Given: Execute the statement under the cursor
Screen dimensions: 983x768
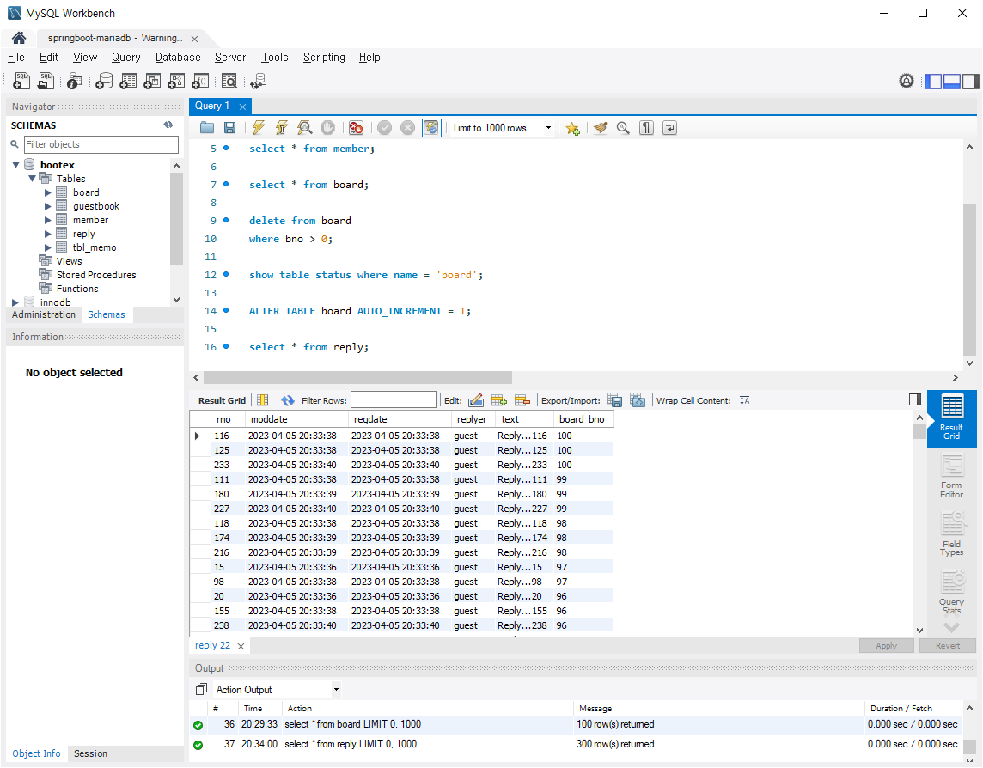Looking at the screenshot, I should 282,128.
